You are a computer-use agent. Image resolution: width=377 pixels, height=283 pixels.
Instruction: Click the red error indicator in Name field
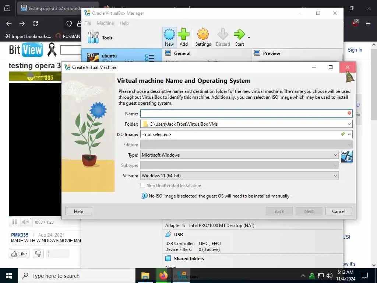349,113
